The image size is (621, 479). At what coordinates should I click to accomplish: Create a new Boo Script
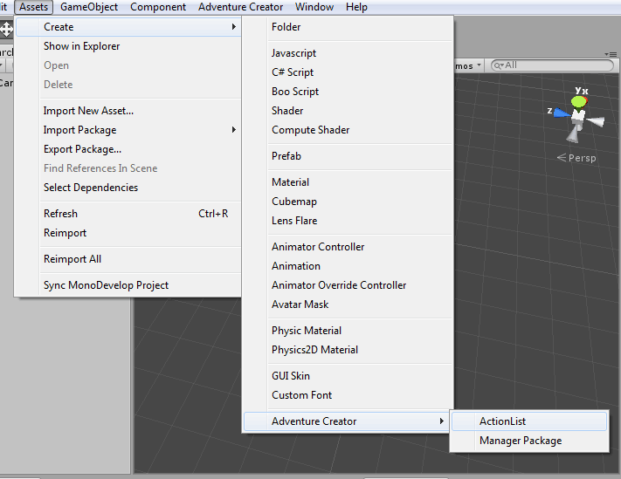pos(348,92)
